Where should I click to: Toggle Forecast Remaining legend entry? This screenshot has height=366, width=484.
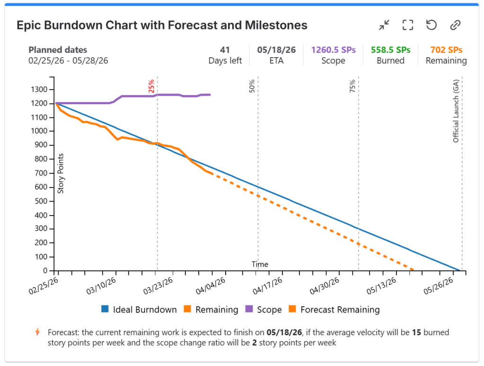click(x=340, y=310)
